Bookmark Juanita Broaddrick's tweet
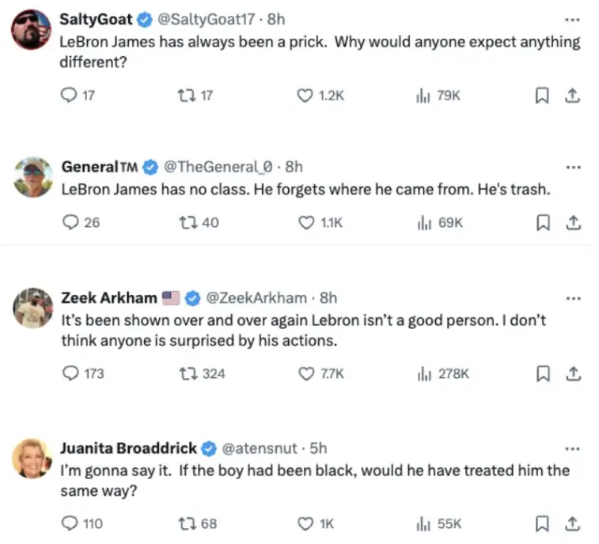 click(542, 523)
